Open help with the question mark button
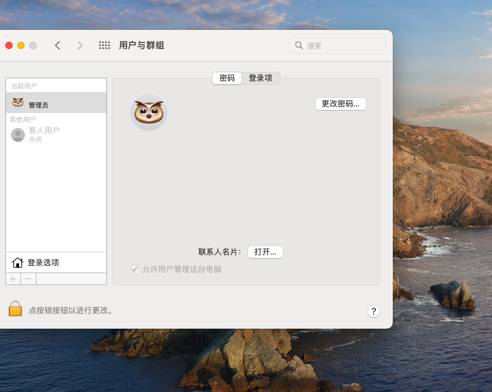This screenshot has height=392, width=492. coord(374,311)
